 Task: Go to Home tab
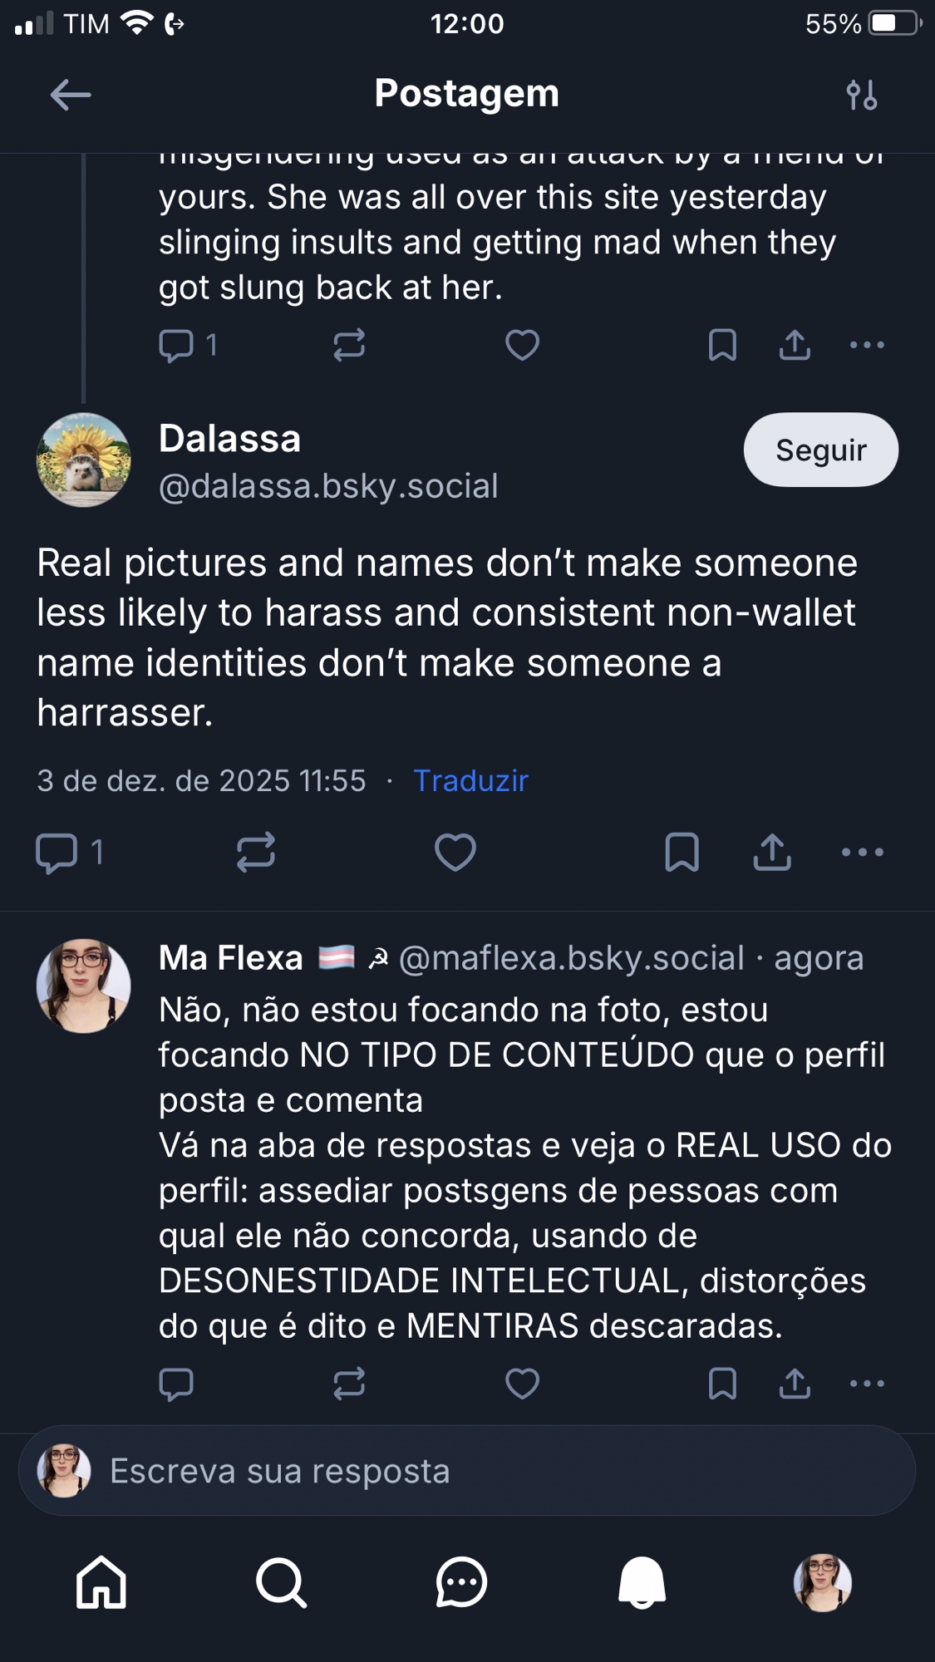[x=101, y=1582]
